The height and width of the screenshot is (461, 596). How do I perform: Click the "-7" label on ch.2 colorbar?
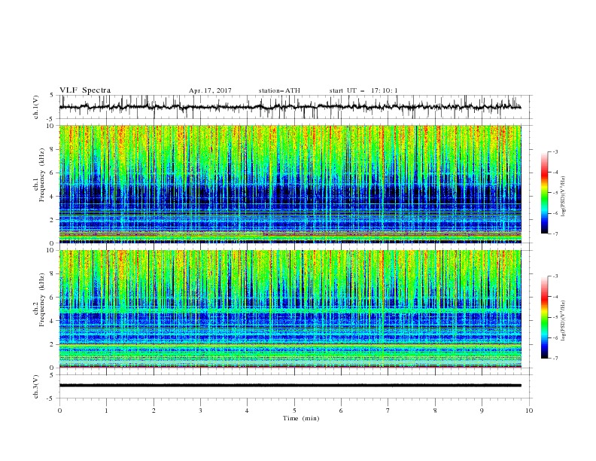[555, 359]
